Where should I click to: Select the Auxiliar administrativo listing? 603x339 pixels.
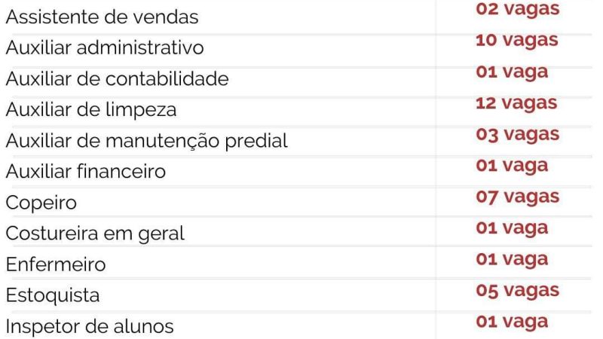point(105,47)
